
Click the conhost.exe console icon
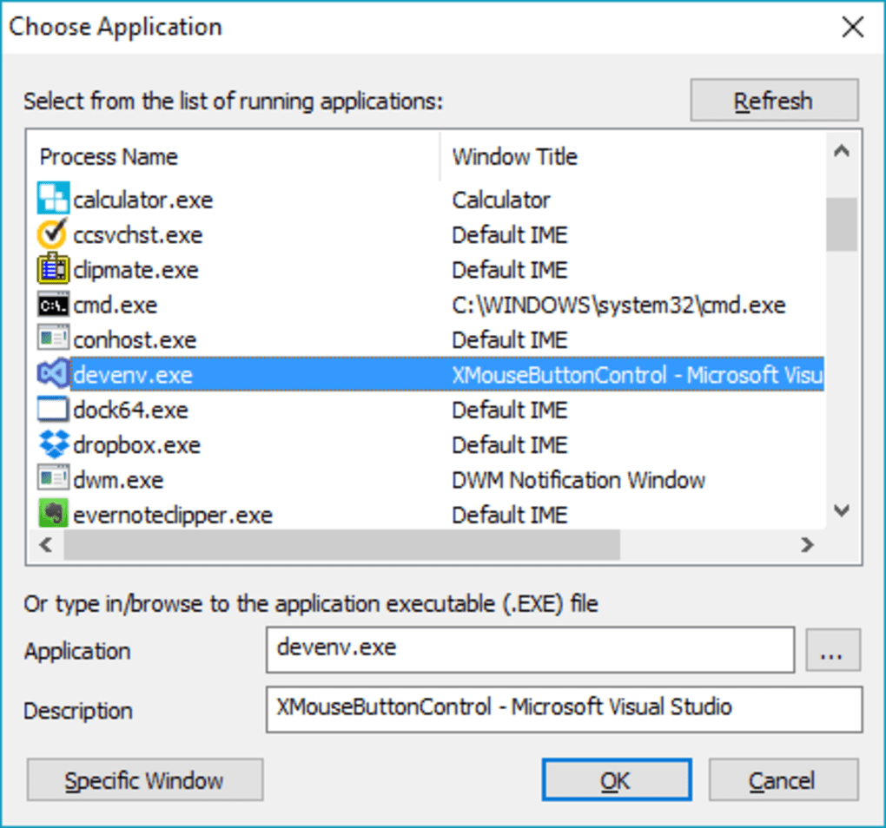(x=51, y=339)
